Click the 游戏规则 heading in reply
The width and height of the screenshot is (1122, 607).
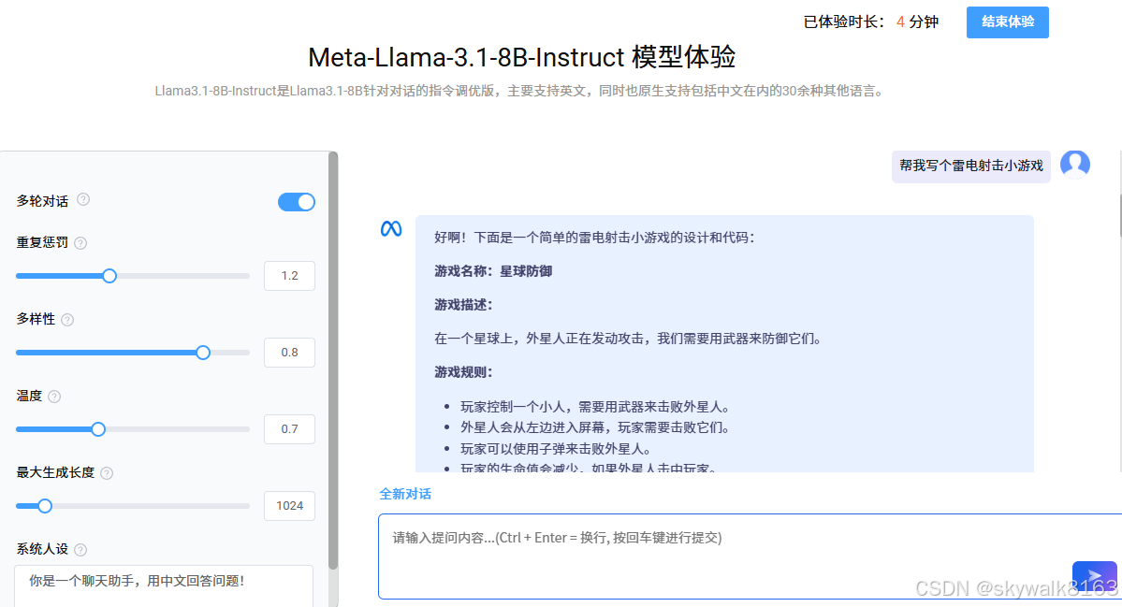463,372
